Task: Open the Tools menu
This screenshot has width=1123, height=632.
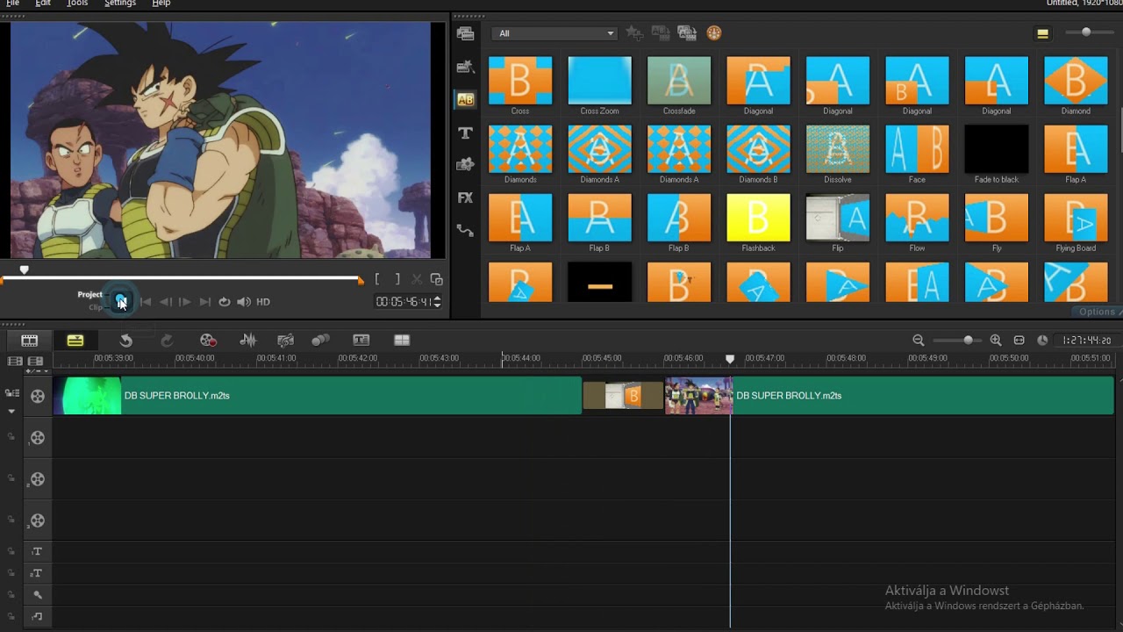Action: (77, 4)
